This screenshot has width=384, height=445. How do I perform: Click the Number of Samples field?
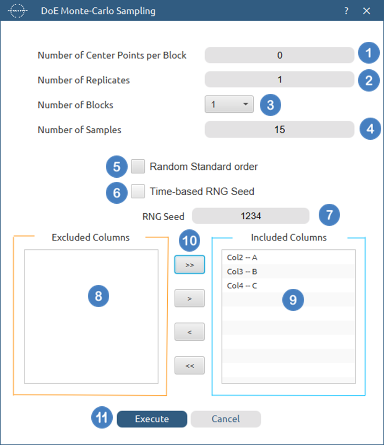279,129
